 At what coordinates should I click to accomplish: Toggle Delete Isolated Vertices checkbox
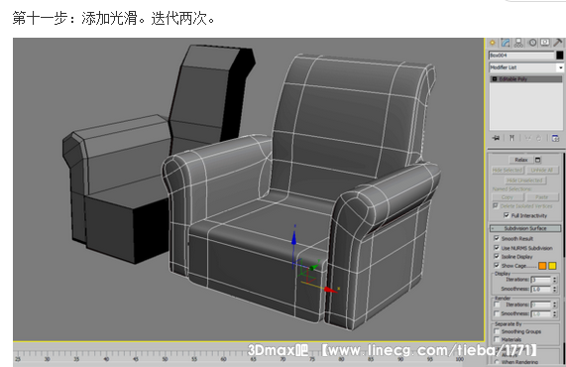point(496,206)
